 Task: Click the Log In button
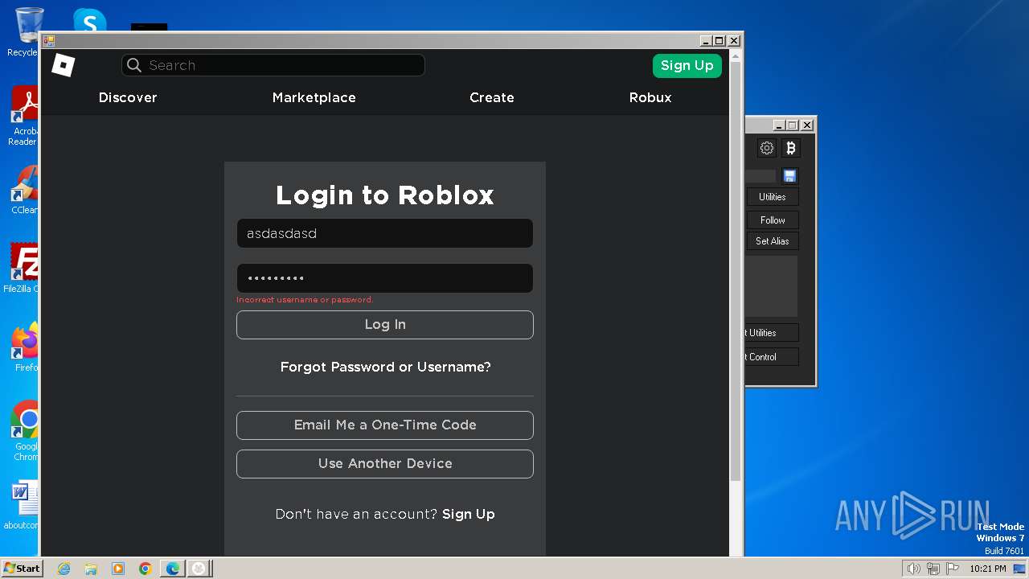point(385,325)
